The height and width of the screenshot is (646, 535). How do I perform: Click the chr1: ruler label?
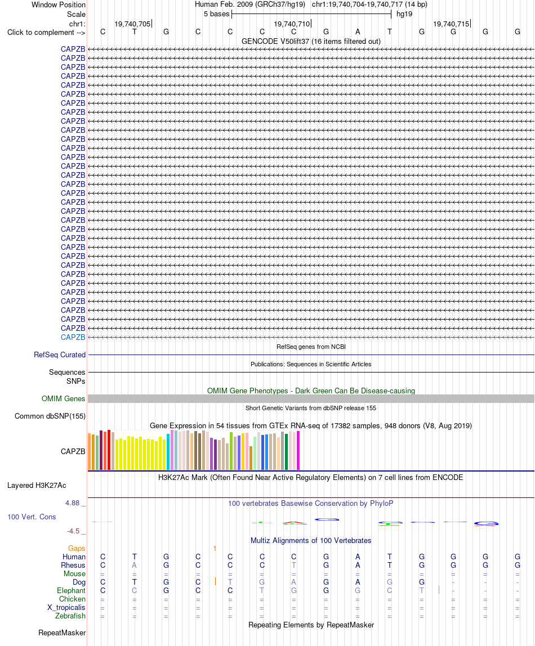pyautogui.click(x=78, y=24)
